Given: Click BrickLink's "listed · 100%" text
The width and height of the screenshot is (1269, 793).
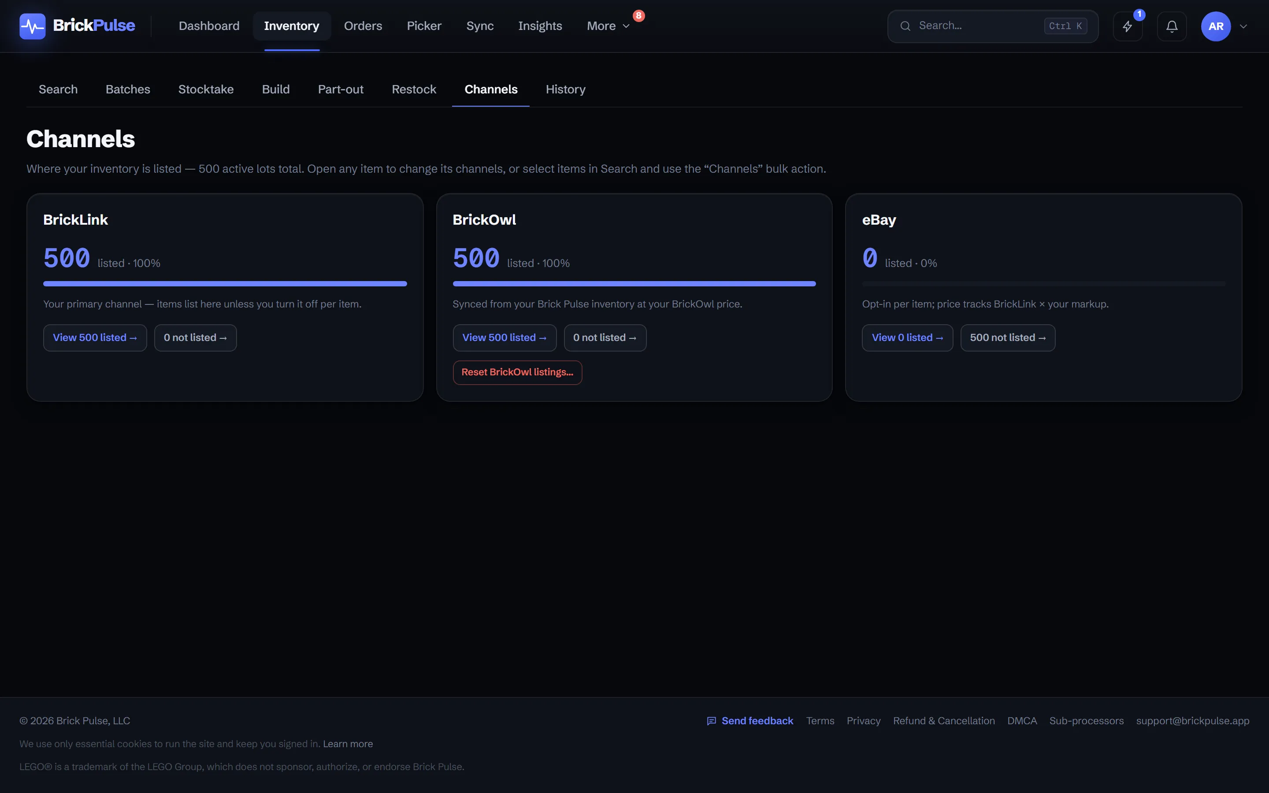Looking at the screenshot, I should 129,263.
